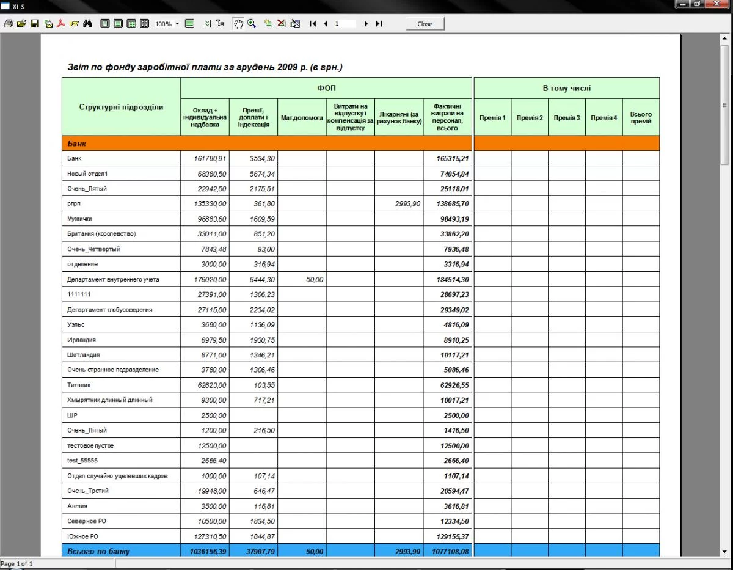Toggle the outline tree view button

[220, 24]
